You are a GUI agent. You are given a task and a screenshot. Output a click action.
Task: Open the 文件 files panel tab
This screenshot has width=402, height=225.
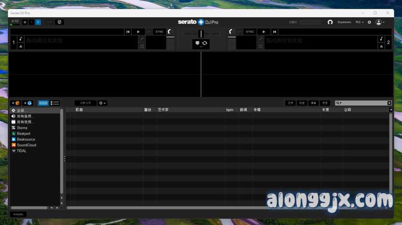(x=291, y=103)
